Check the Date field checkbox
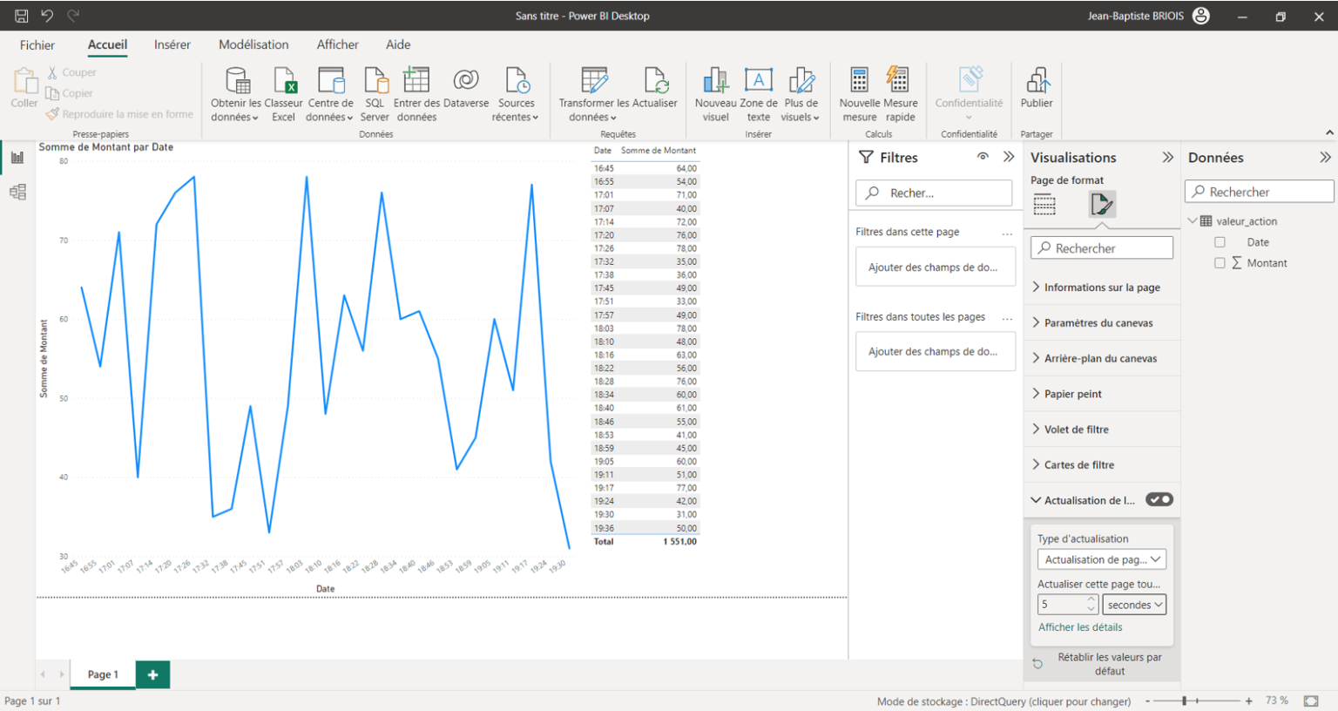The image size is (1338, 711). (x=1220, y=242)
